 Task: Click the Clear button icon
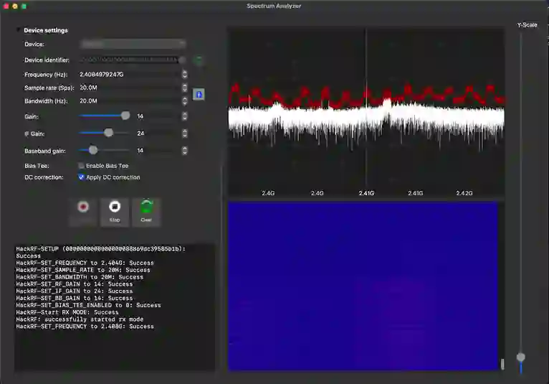pos(146,207)
